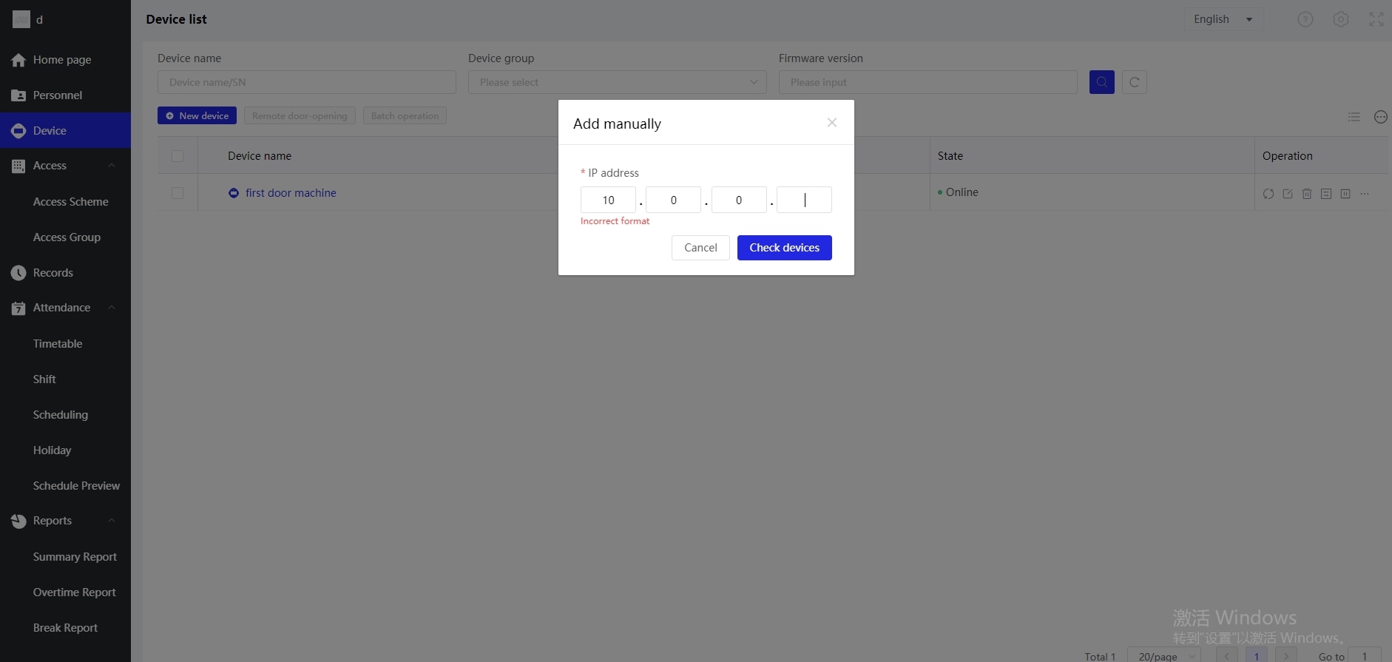The width and height of the screenshot is (1392, 662).
Task: Cancel the Add manually dialog
Action: (x=700, y=248)
